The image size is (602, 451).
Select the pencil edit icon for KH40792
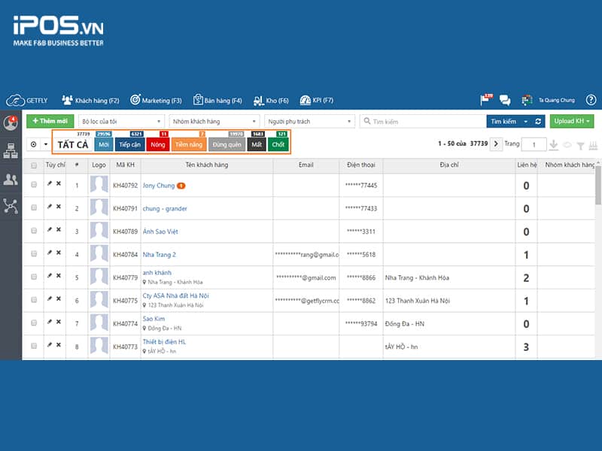pyautogui.click(x=50, y=185)
